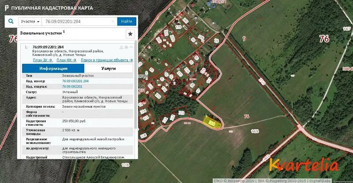Click the cadastral number link 76:09:092201:284
Image resolution: width=353 pixels, height=183 pixels.
[75, 81]
